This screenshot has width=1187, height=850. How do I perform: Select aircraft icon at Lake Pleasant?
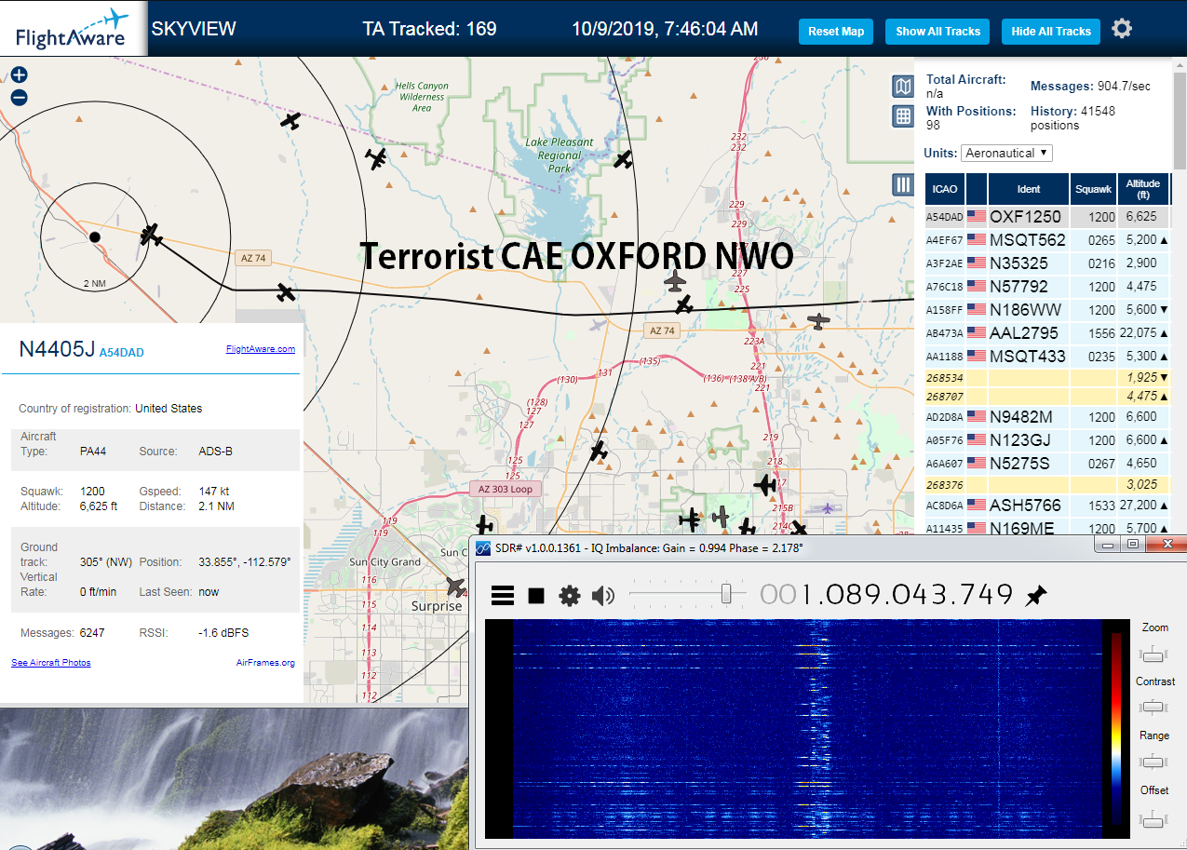pos(623,159)
